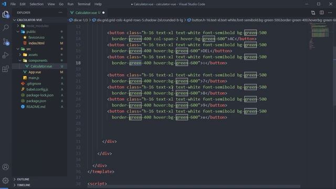
Task: Open editor more actions ellipsis
Action: click(x=330, y=13)
